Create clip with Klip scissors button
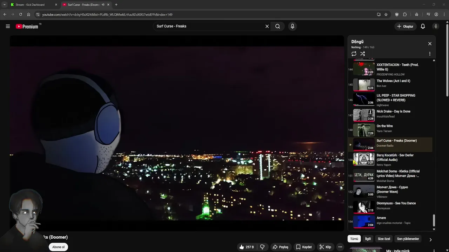Viewport: 449px width, 252px height. [325, 247]
